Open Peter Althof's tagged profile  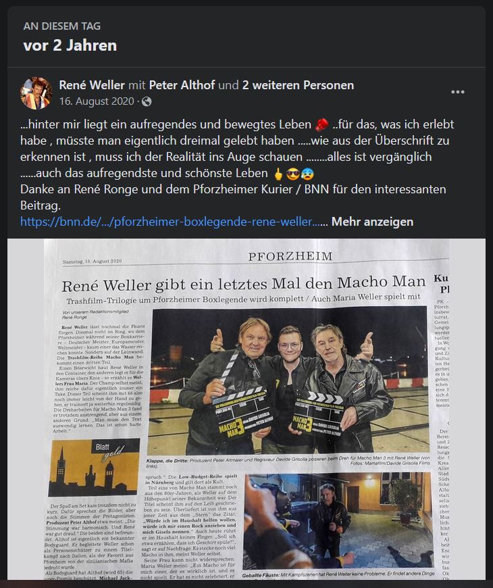pyautogui.click(x=182, y=85)
